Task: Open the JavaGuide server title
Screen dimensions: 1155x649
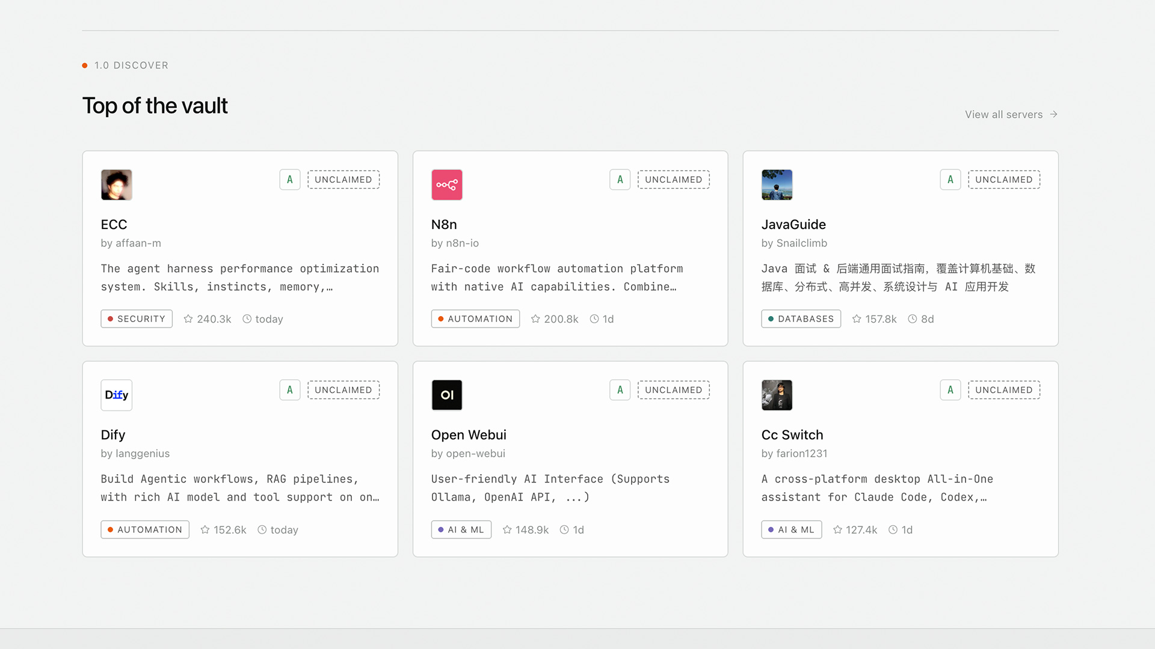Action: tap(793, 224)
